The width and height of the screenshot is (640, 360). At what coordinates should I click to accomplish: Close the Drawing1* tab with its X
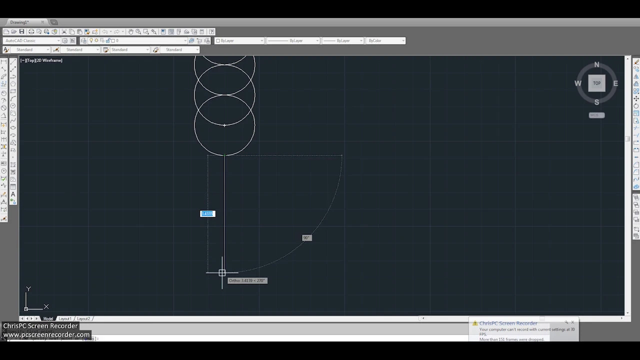coord(42,22)
